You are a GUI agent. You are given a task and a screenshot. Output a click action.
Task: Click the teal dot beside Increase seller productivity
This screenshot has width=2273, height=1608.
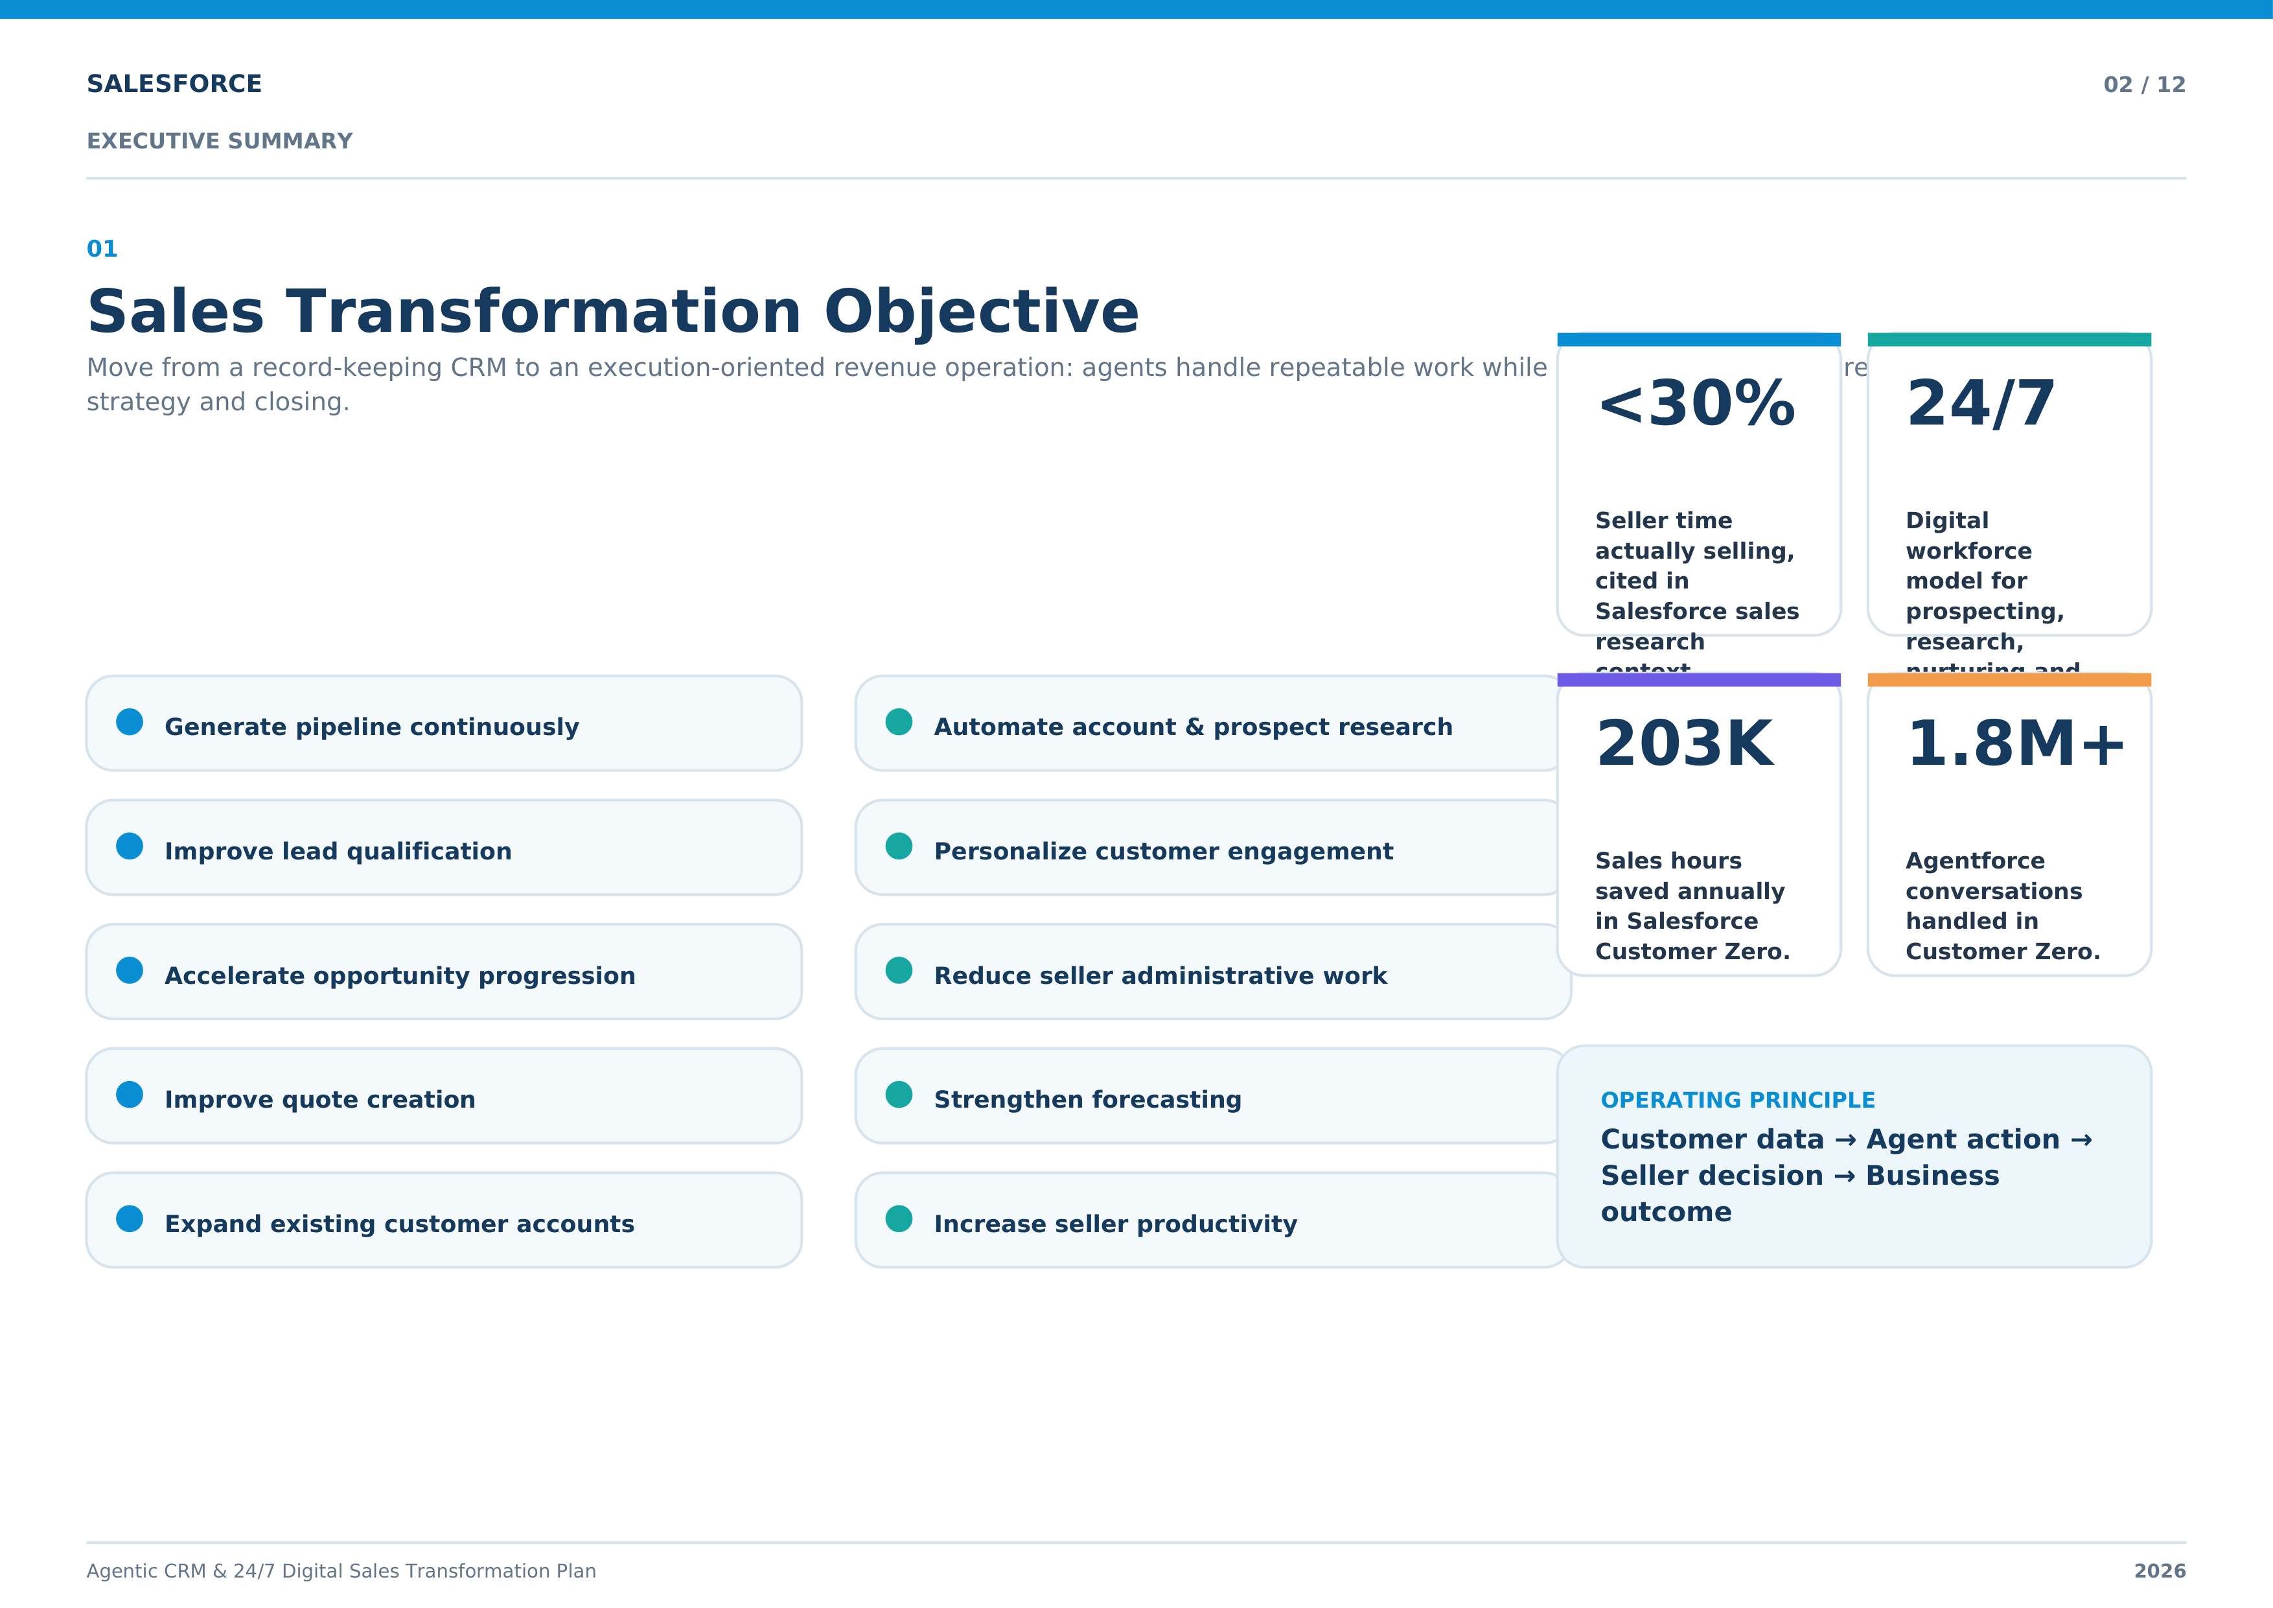(899, 1219)
